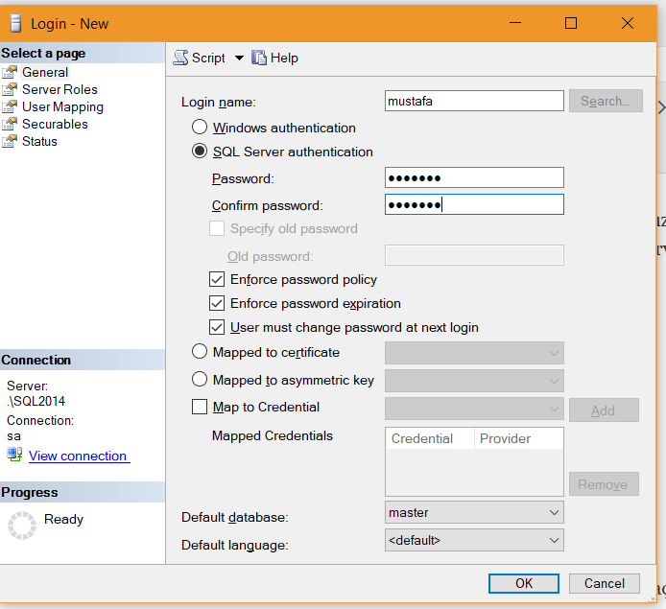Open the Mapped to certificate dropdown
The height and width of the screenshot is (609, 666).
point(474,353)
